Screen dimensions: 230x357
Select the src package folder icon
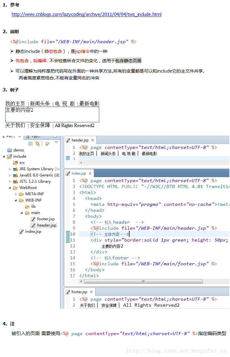coord(15,163)
